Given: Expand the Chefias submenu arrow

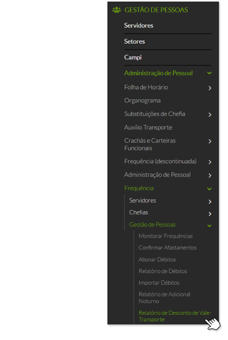Looking at the screenshot, I should point(210,214).
